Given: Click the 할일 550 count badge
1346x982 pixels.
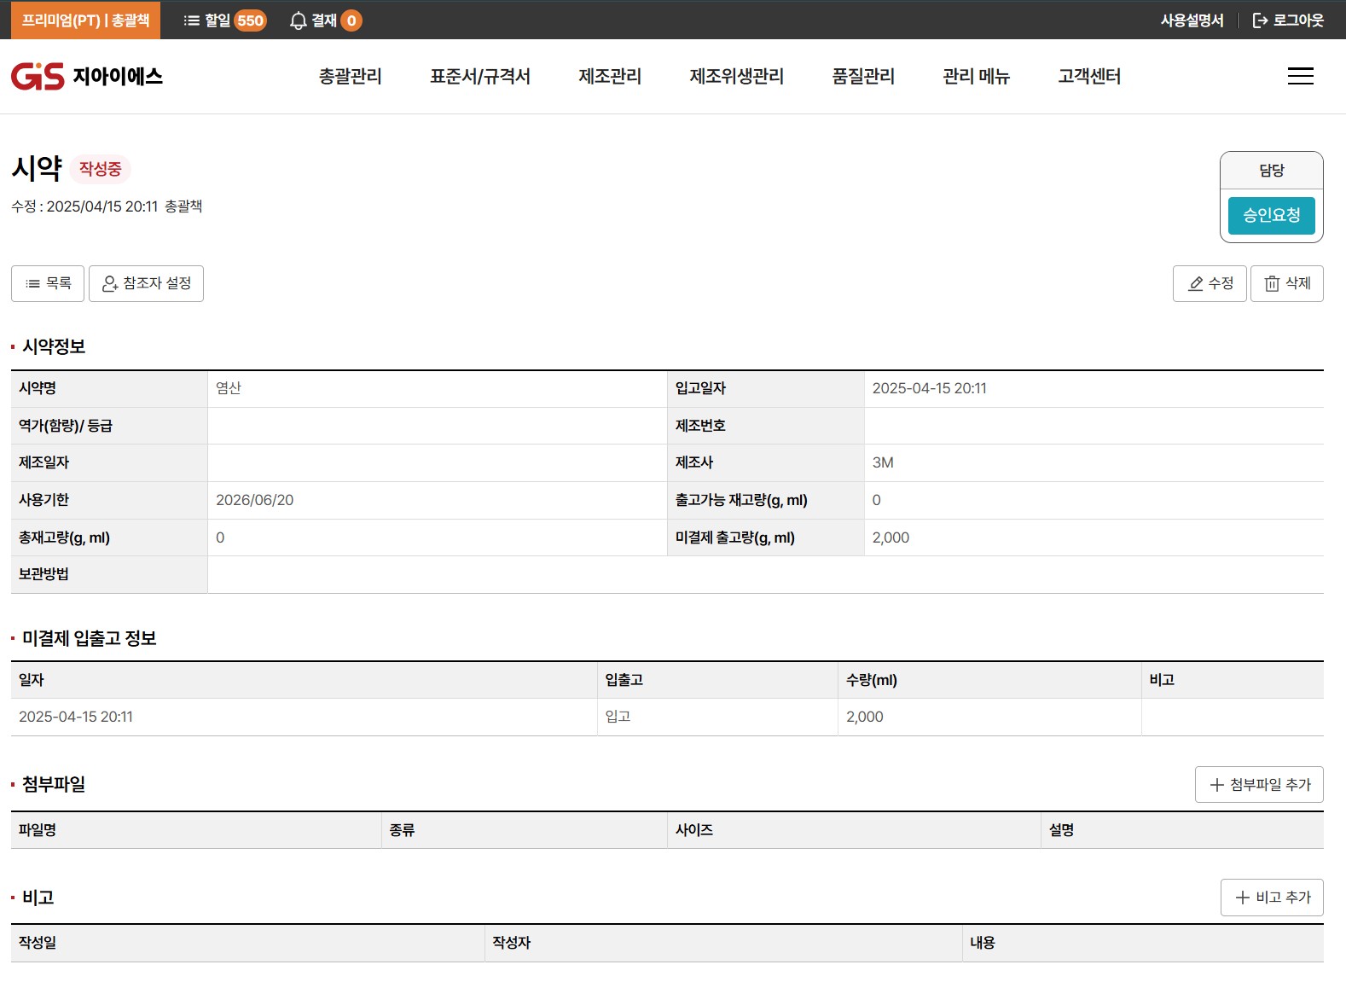Looking at the screenshot, I should pos(250,20).
